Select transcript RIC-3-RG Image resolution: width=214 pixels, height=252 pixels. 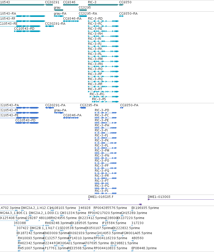point(104,97)
